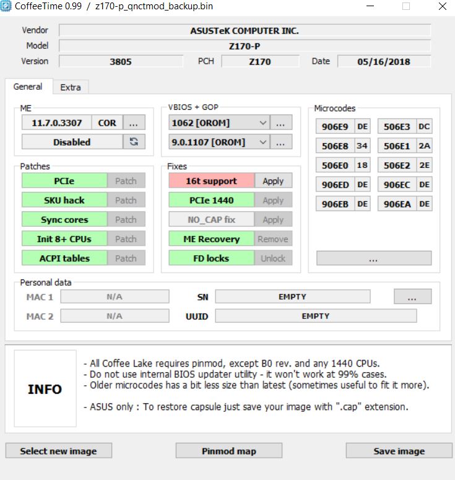This screenshot has width=455, height=480.
Task: Click Apply next to NO_CAP fix
Action: tap(273, 219)
